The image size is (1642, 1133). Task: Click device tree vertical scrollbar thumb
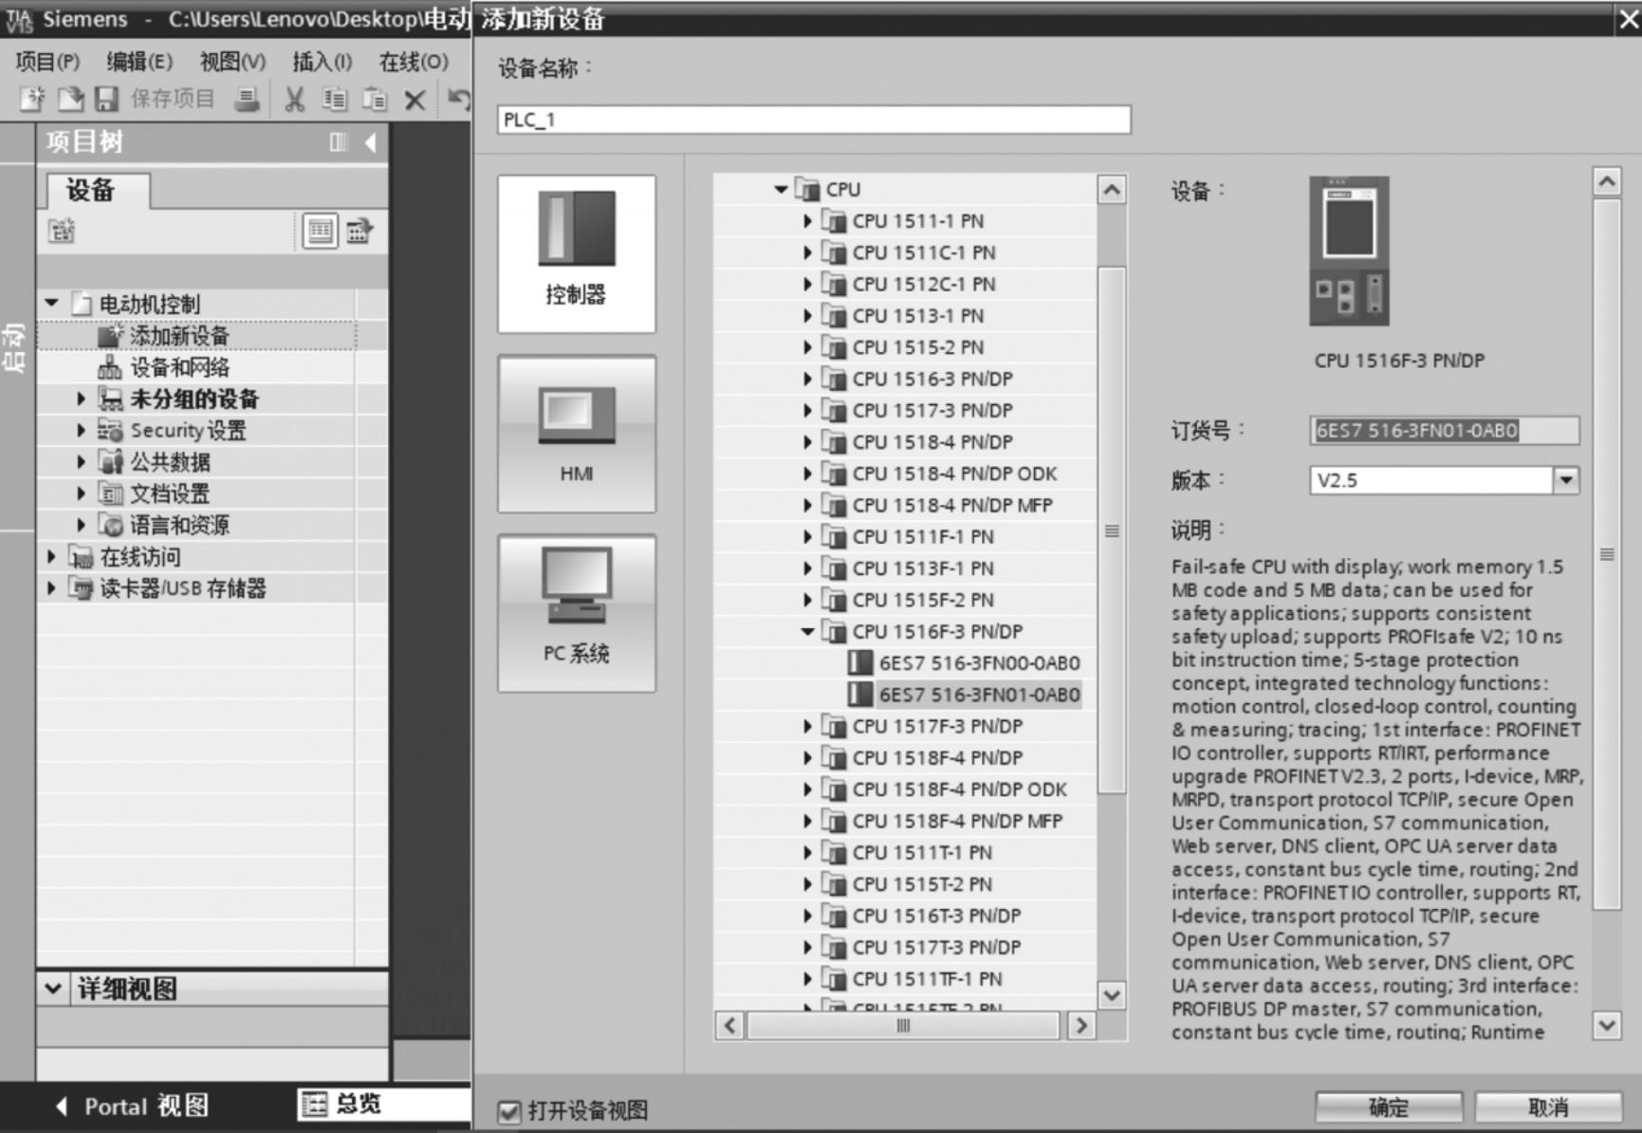tap(1112, 529)
